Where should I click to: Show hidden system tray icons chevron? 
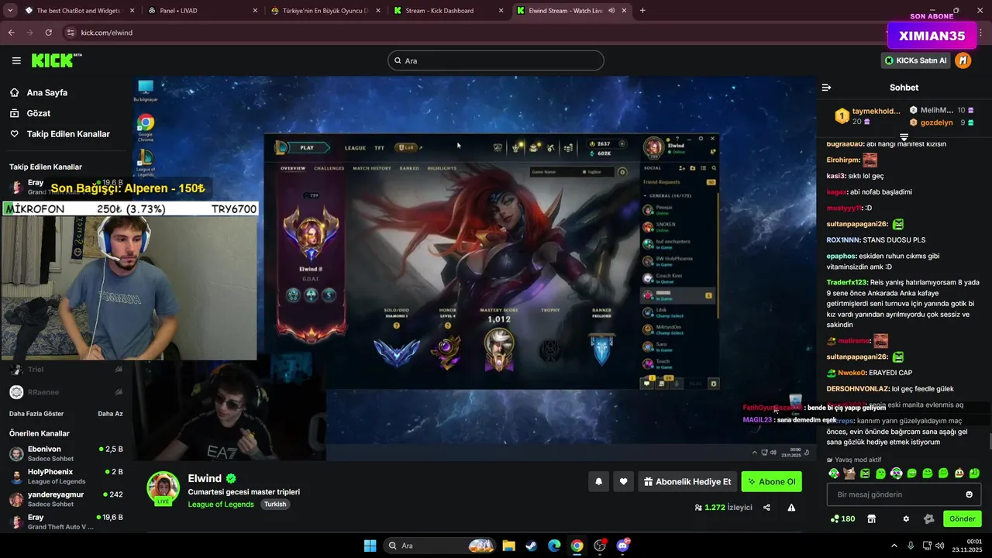(894, 546)
